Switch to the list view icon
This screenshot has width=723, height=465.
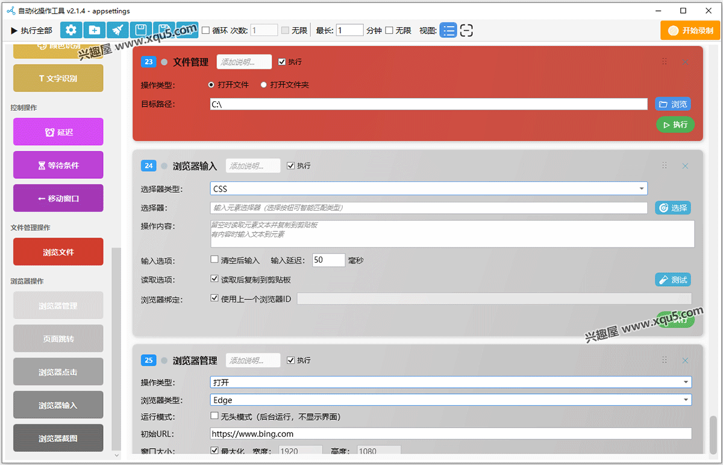tap(448, 30)
